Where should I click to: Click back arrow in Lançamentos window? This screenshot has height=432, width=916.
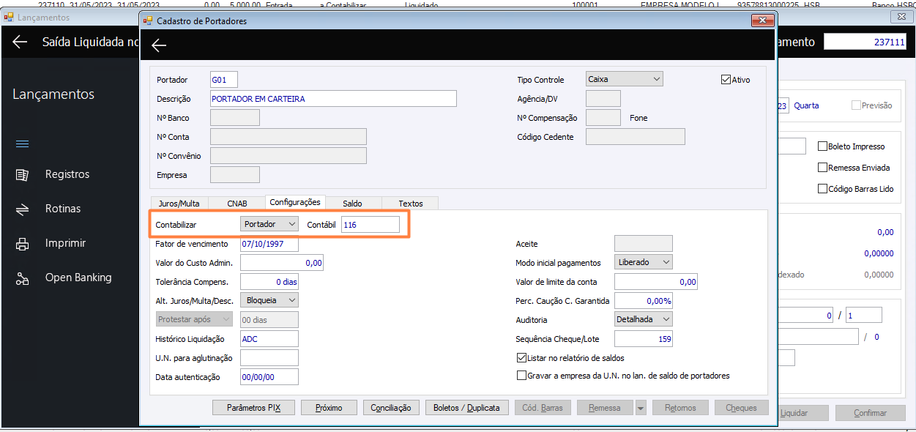point(20,42)
